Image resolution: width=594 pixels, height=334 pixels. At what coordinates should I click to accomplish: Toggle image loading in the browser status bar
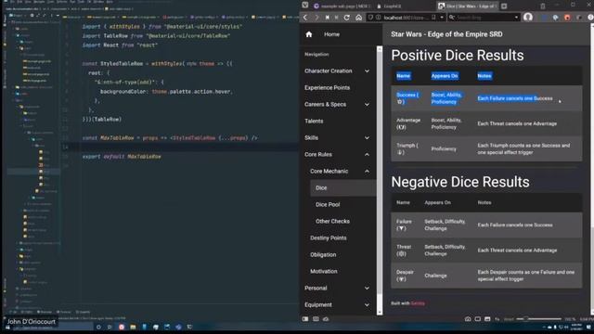coord(487,319)
